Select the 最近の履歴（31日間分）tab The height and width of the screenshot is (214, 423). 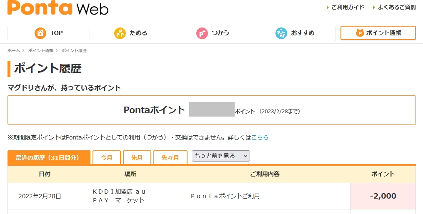(49, 158)
